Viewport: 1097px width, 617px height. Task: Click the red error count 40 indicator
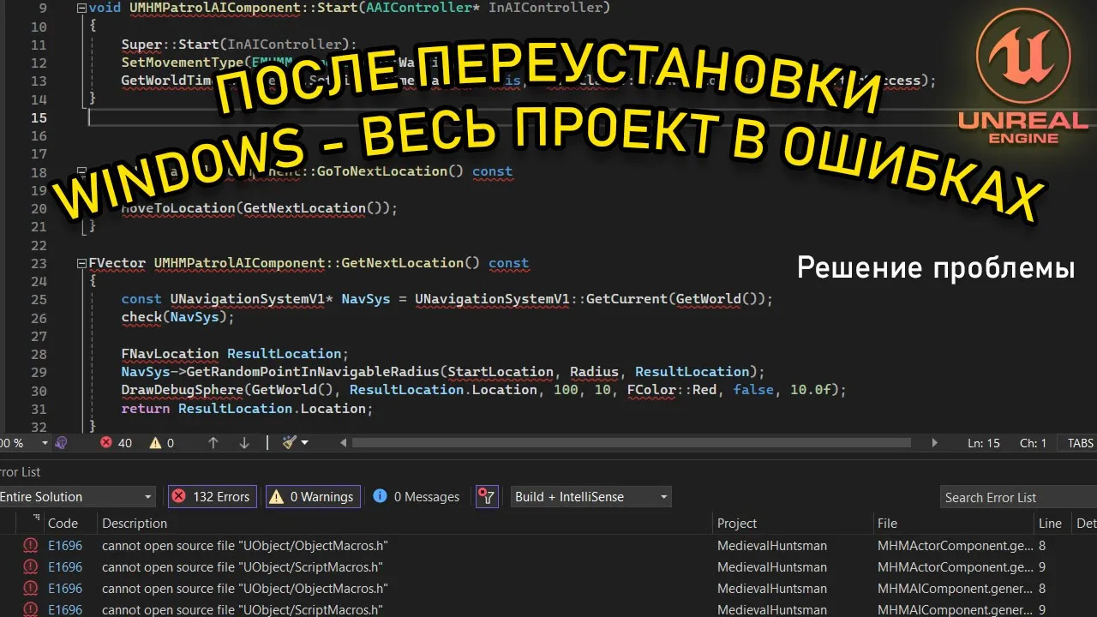pyautogui.click(x=116, y=443)
